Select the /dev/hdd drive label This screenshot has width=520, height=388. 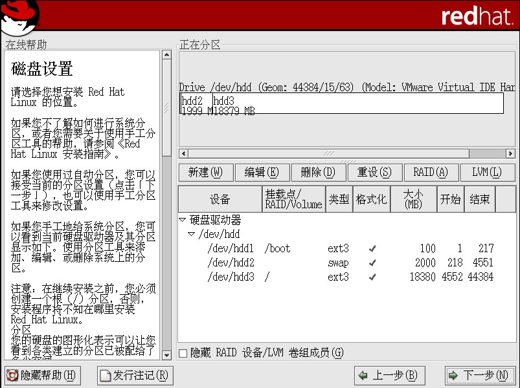(x=219, y=234)
